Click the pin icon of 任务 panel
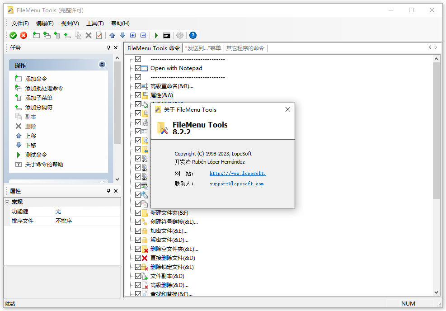The width and height of the screenshot is (446, 311). point(108,47)
